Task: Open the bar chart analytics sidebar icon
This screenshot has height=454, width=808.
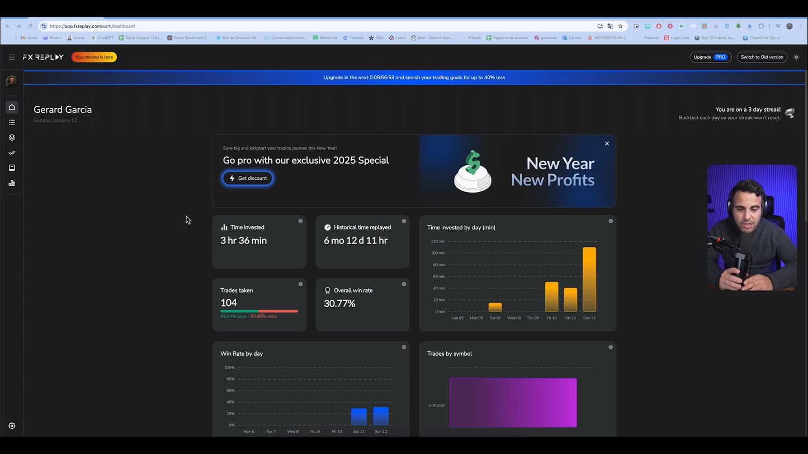Action: (12, 183)
